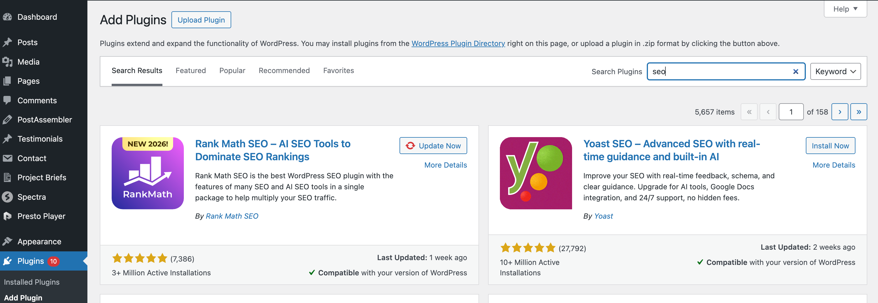Screen dimensions: 878x303
Task: Click the Media library icon
Action: 8,62
